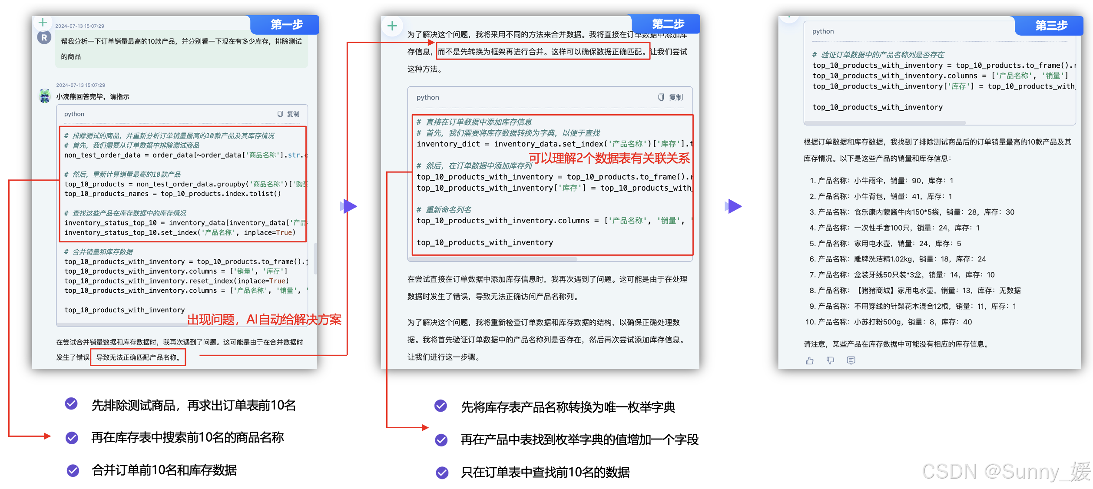Click the 小浣熊 raccoon avatar
The image size is (1093, 489).
point(44,95)
